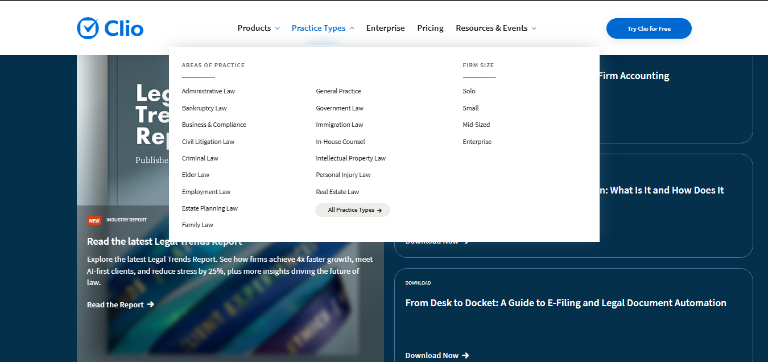Select Solo under Firm Size
Screen dimensions: 768x362
[469, 90]
